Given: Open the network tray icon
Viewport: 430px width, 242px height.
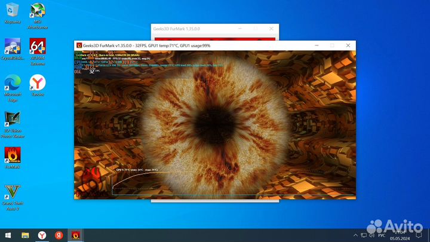Looking at the screenshot, I should click(364, 235).
